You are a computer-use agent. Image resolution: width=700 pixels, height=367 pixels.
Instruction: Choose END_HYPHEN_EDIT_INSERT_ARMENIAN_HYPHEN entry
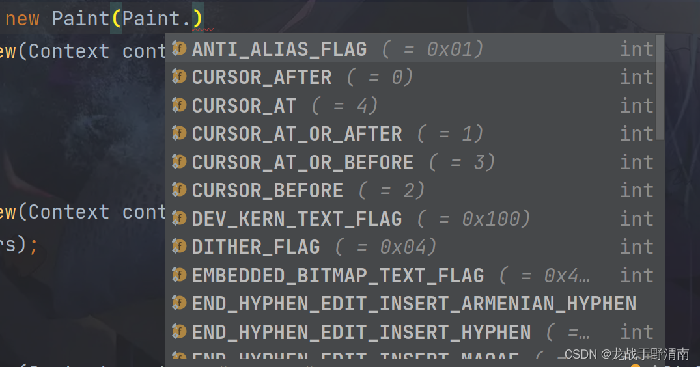tap(411, 304)
